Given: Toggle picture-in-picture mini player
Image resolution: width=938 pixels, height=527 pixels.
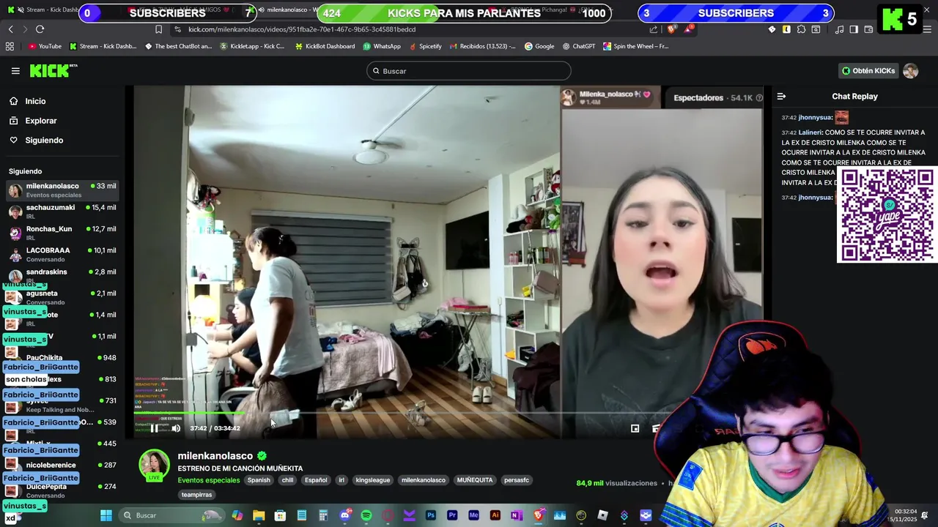Looking at the screenshot, I should (635, 428).
